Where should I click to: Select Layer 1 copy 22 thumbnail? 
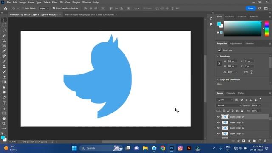225,128
